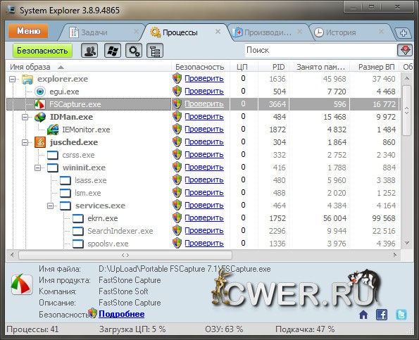419x340 pixels.
Task: Click the explorer.exe folder icon
Action: coord(27,79)
